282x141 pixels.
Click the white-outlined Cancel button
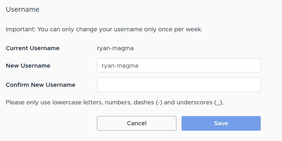coord(136,123)
